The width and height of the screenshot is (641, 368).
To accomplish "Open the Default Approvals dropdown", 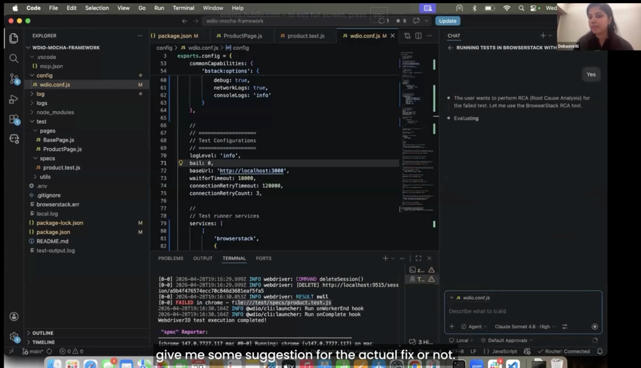I will 507,340.
